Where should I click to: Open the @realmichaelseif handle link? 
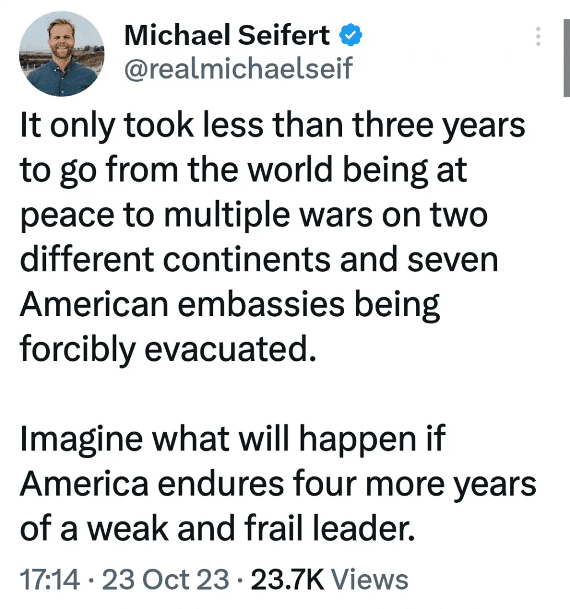tap(239, 69)
